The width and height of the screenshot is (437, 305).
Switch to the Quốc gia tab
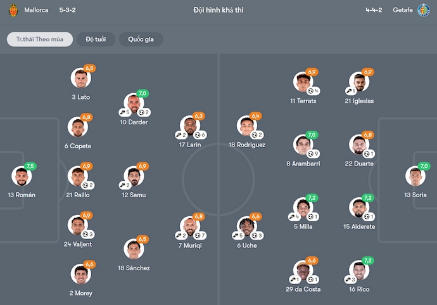tap(141, 39)
